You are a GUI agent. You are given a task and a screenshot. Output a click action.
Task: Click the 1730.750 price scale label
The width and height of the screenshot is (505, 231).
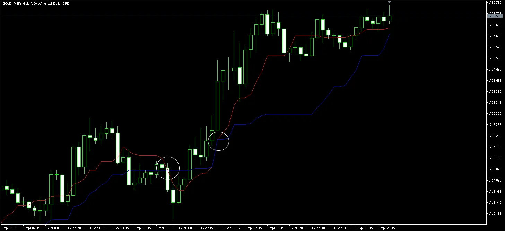(x=494, y=2)
